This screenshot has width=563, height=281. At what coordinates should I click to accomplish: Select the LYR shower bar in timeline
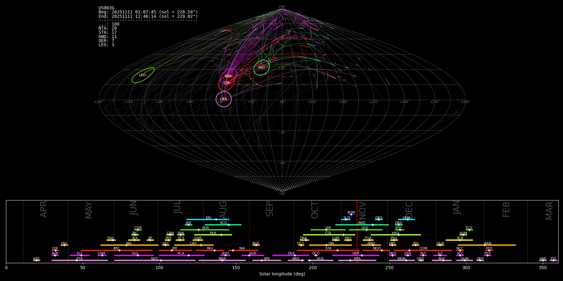(x=55, y=250)
